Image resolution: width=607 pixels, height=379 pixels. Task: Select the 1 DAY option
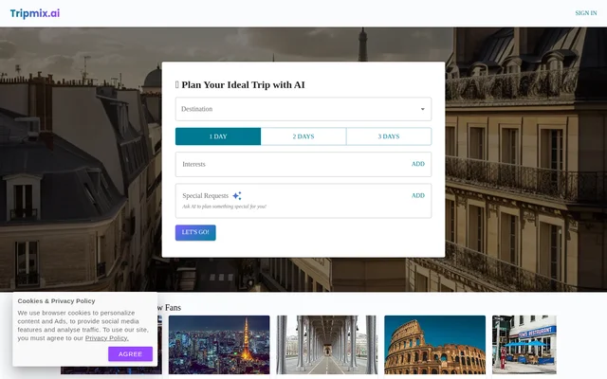218,136
